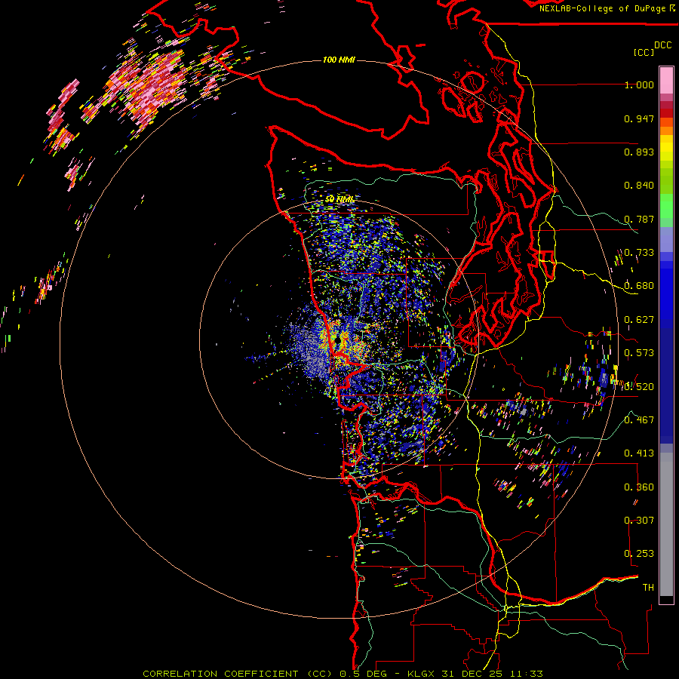
Task: Pick the grey segment of the color bar
Action: point(666,524)
